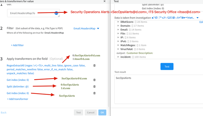Delete the RegexExtractAll transformer with trash icon
Screen dimensions: 203x116
94,65
